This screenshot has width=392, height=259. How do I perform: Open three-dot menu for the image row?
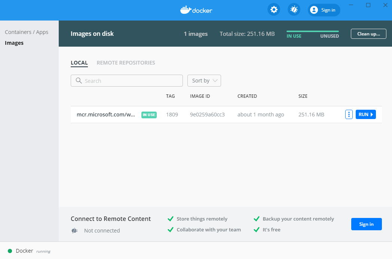(349, 115)
